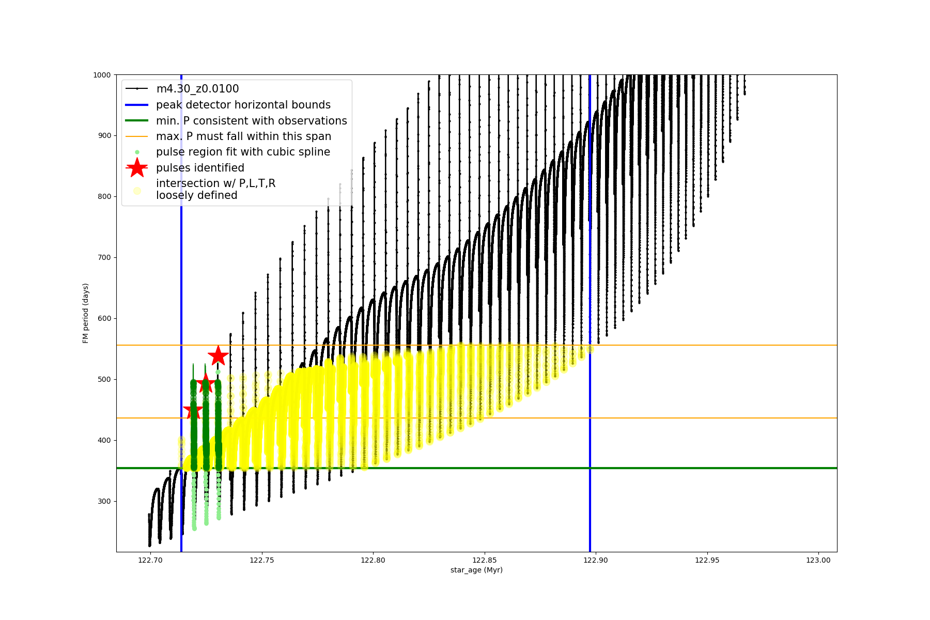The image size is (930, 620).
Task: Click the lowest red star on the plot
Action: tap(193, 411)
